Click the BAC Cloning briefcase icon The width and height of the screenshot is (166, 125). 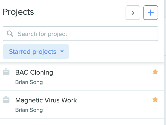6,72
